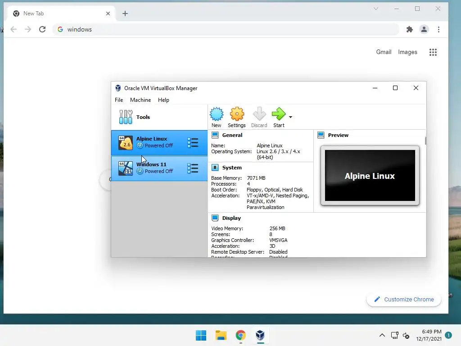Click the Alpine Linux preview thumbnail

370,175
